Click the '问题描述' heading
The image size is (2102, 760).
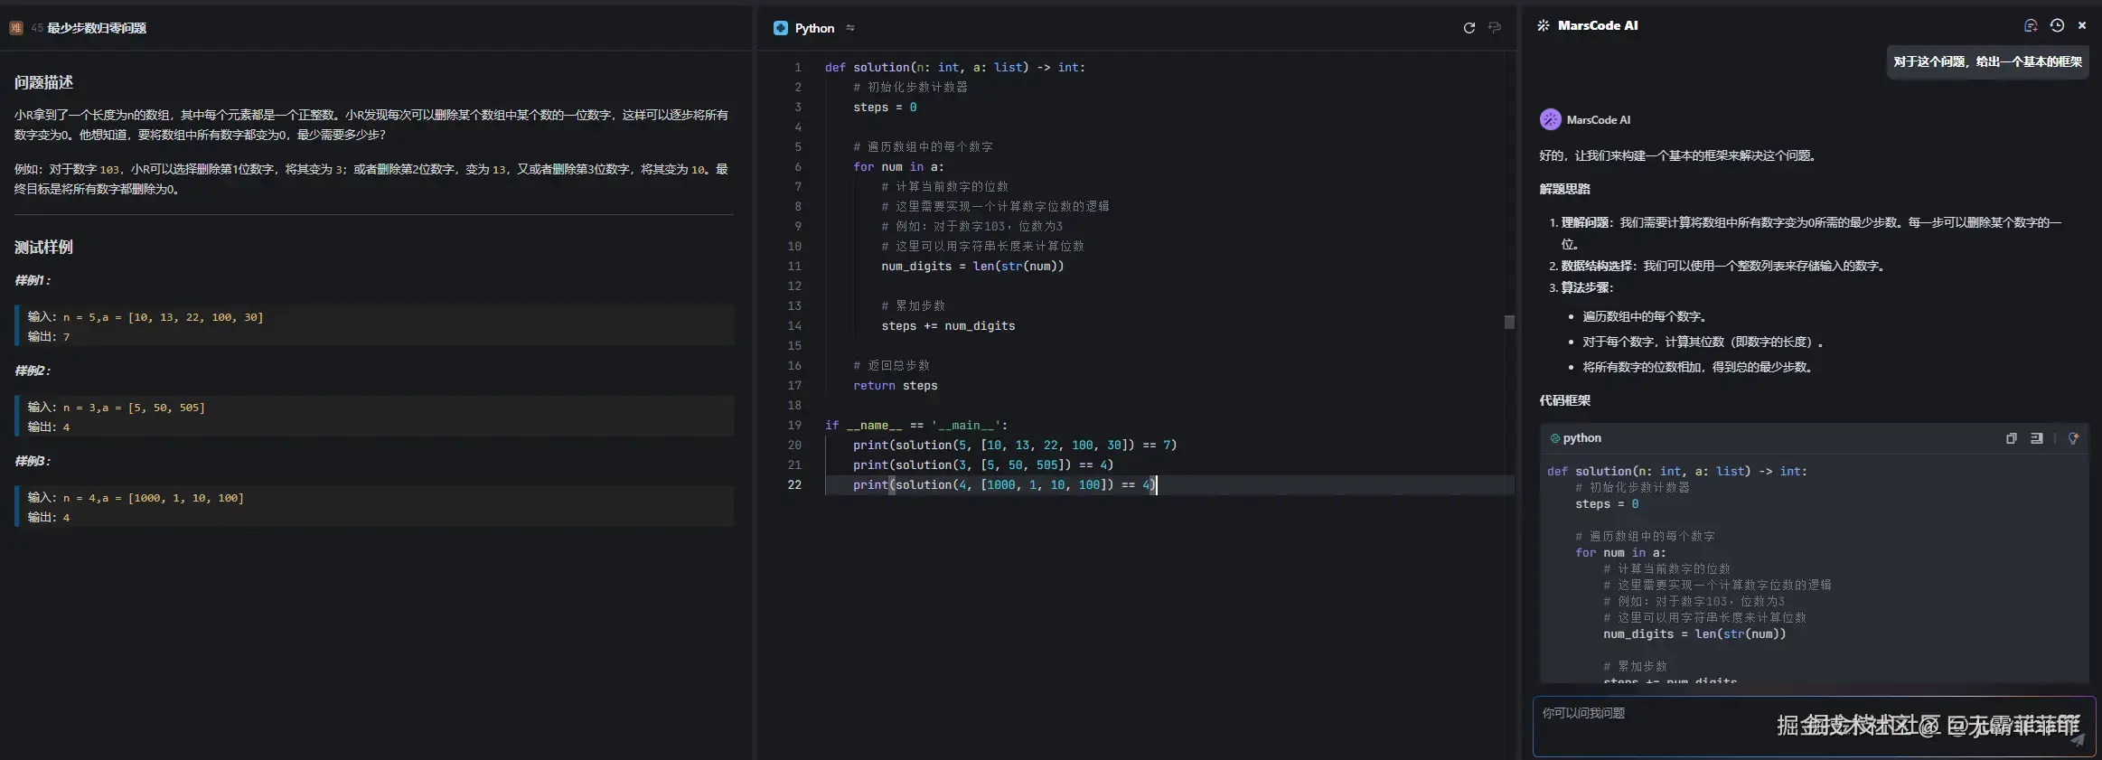coord(43,82)
